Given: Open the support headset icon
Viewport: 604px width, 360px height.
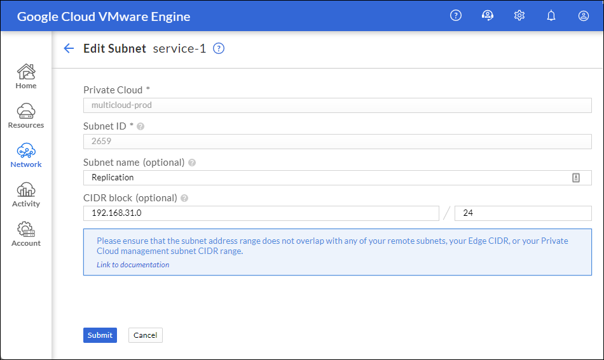Looking at the screenshot, I should point(488,15).
